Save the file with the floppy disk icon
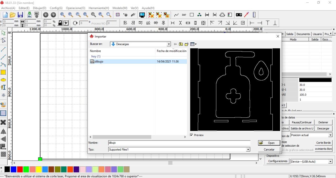The width and height of the screenshot is (336, 178). (x=20, y=15)
